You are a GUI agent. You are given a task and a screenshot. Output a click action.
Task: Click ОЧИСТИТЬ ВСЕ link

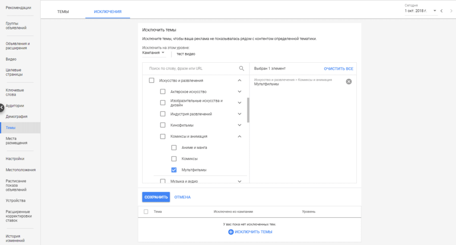point(338,69)
